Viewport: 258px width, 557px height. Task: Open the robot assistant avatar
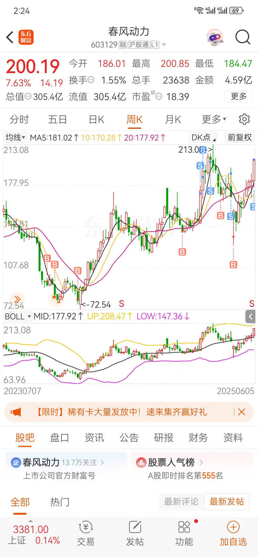click(215, 37)
